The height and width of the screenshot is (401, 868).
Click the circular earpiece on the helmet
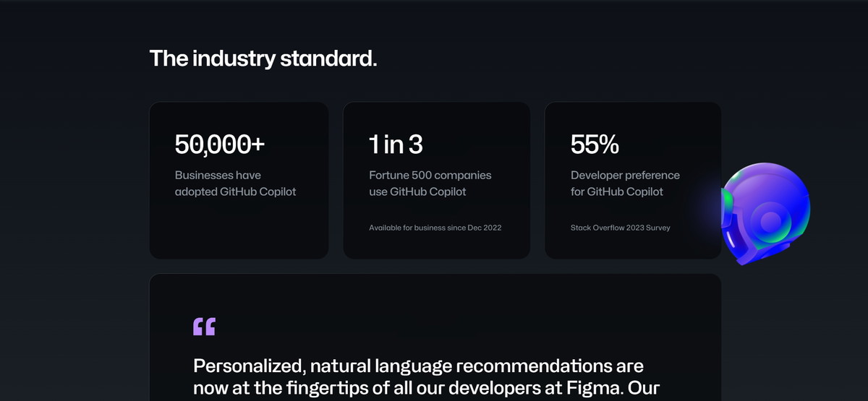(771, 220)
